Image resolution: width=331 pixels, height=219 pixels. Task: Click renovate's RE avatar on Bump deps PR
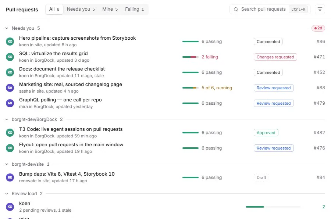point(10,177)
